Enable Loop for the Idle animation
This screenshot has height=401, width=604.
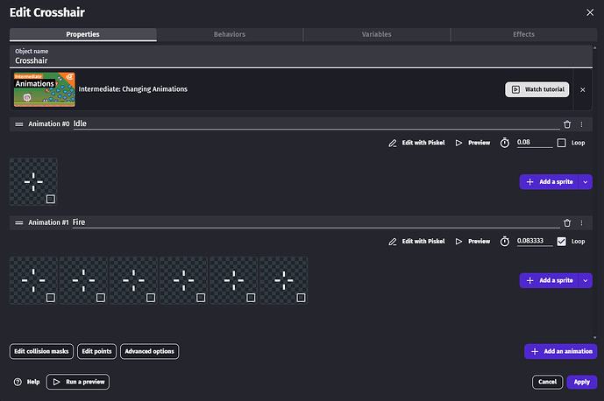[x=561, y=143]
